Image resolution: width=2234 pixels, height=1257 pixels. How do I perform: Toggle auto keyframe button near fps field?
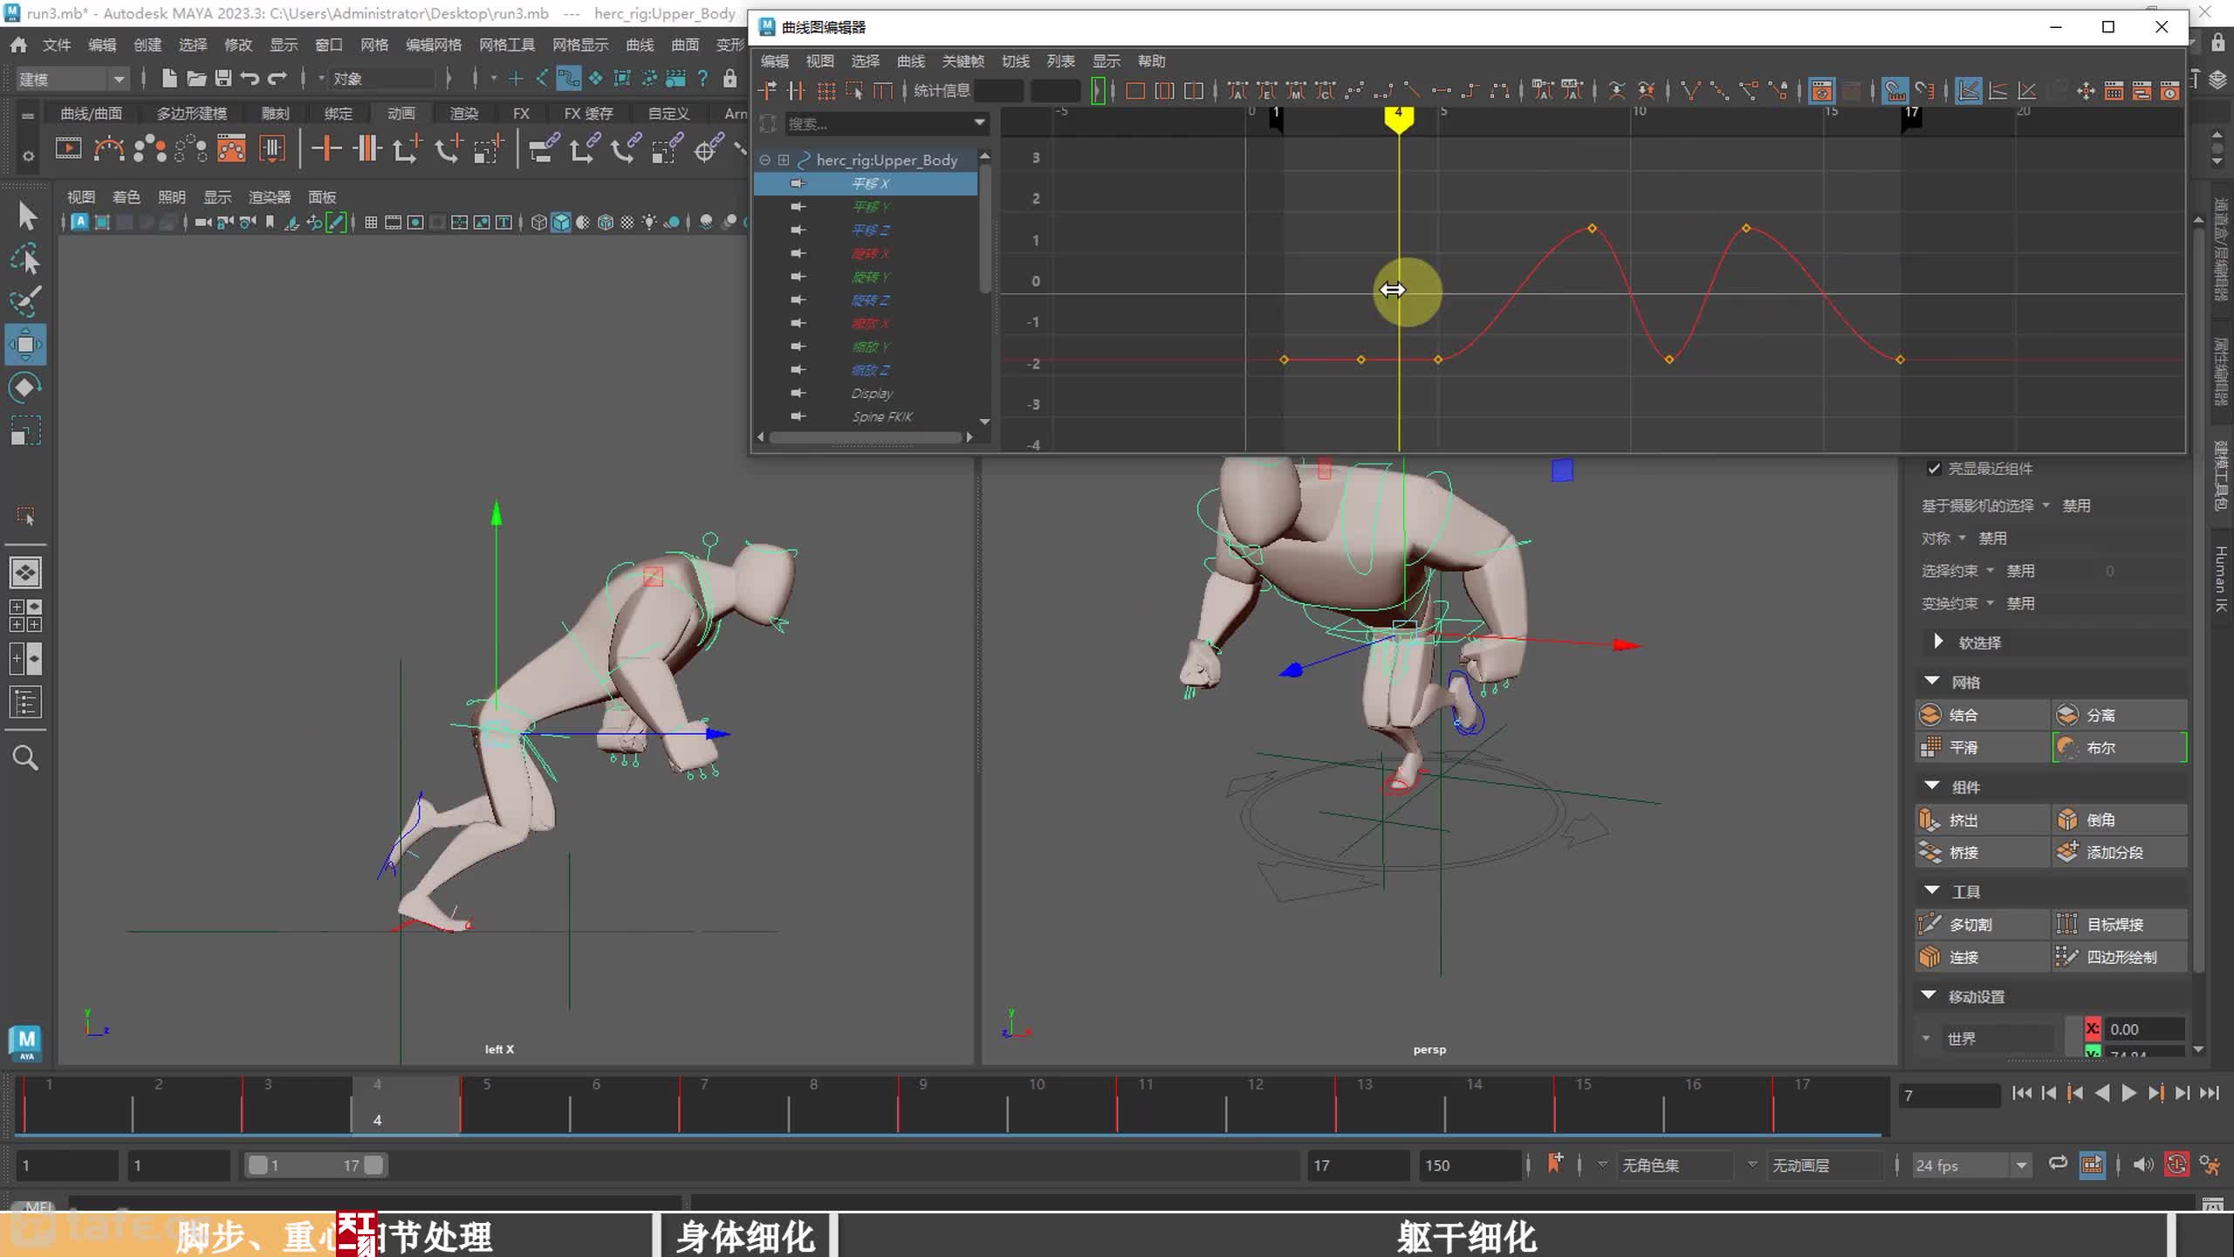pos(2177,1164)
